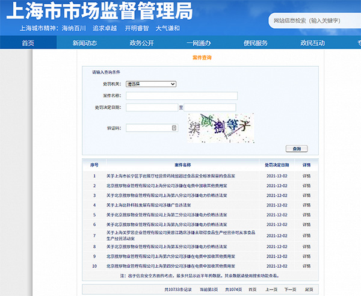Viewport: 361px width, 296px height.
Task: Open the 一网通办 nav menu
Action: click(x=199, y=43)
